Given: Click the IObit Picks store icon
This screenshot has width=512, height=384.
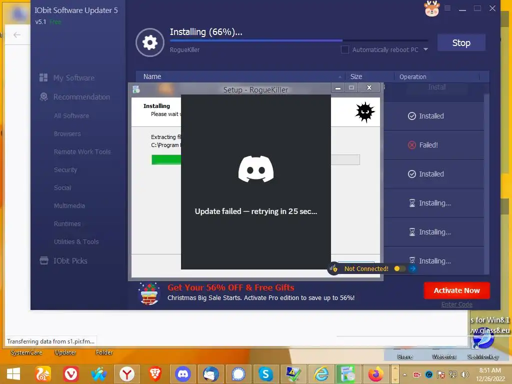Looking at the screenshot, I should click(44, 260).
